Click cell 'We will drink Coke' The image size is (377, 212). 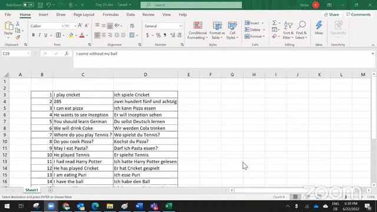[83, 128]
